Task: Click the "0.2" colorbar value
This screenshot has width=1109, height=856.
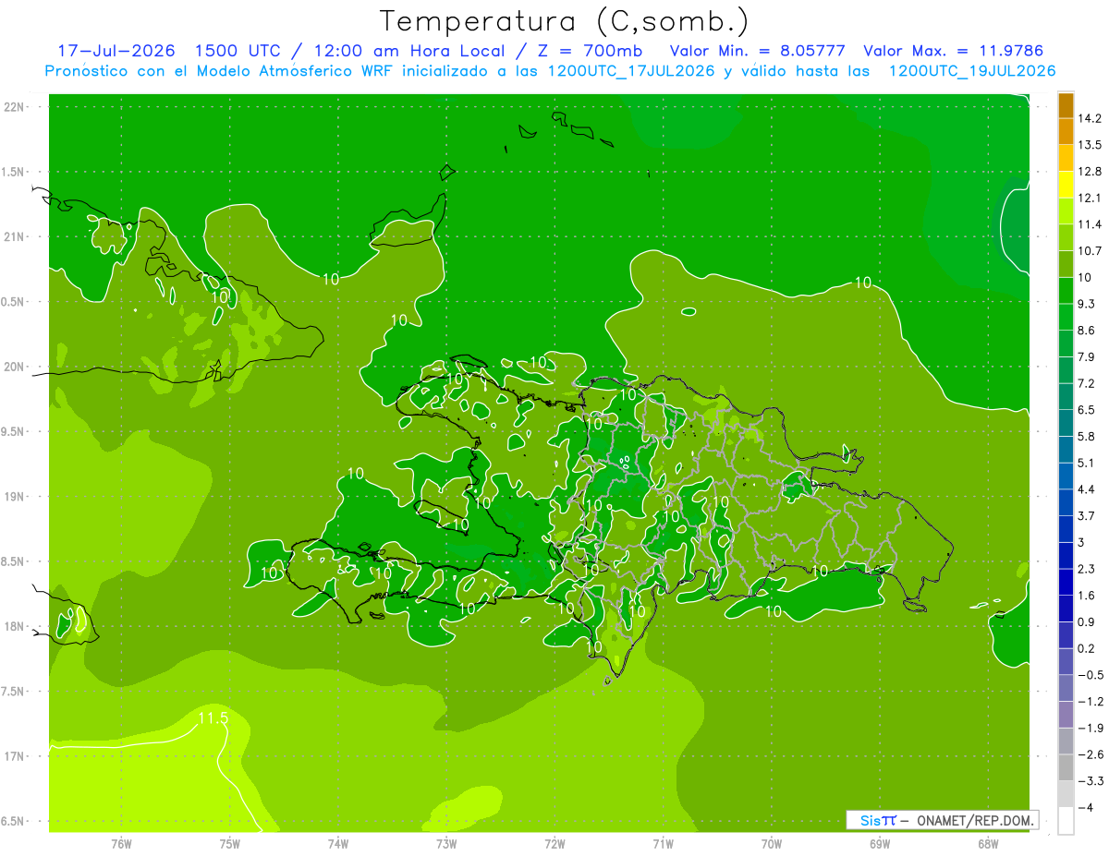Action: click(1086, 648)
